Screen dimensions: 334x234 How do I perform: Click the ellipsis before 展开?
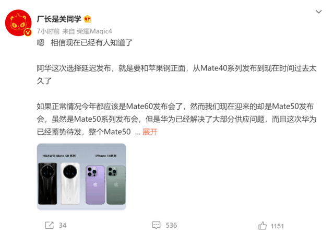138,133
